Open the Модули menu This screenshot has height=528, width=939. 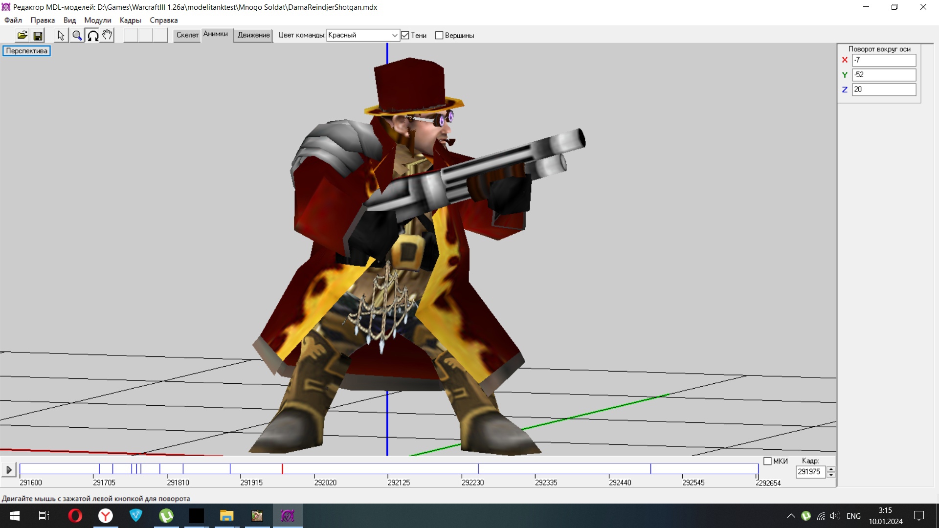97,20
